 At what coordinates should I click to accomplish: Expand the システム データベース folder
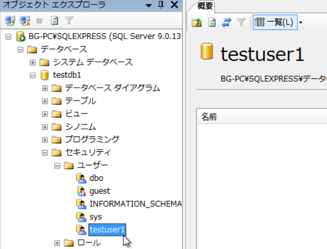pyautogui.click(x=32, y=62)
